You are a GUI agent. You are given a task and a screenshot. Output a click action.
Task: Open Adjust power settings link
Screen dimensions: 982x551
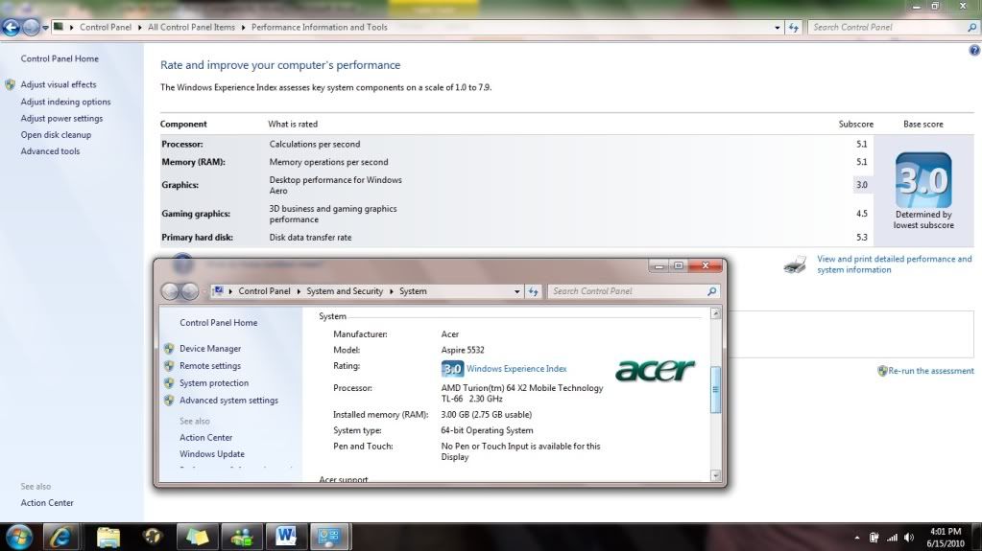point(61,118)
